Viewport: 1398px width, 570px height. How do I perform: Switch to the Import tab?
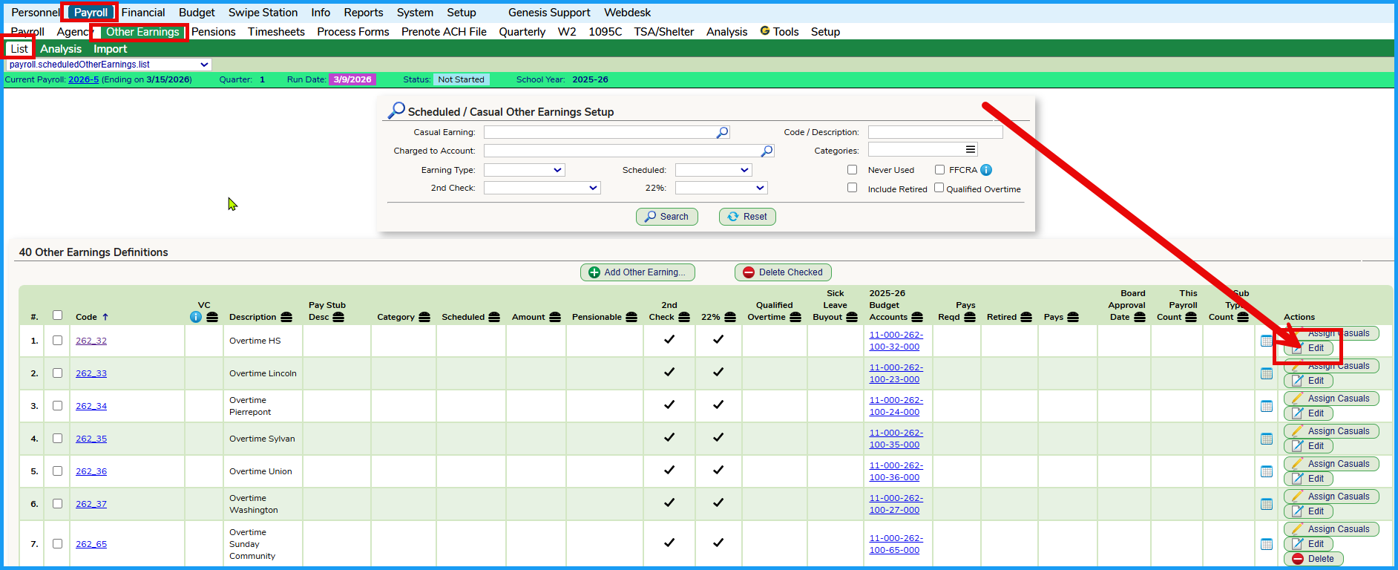pyautogui.click(x=110, y=49)
